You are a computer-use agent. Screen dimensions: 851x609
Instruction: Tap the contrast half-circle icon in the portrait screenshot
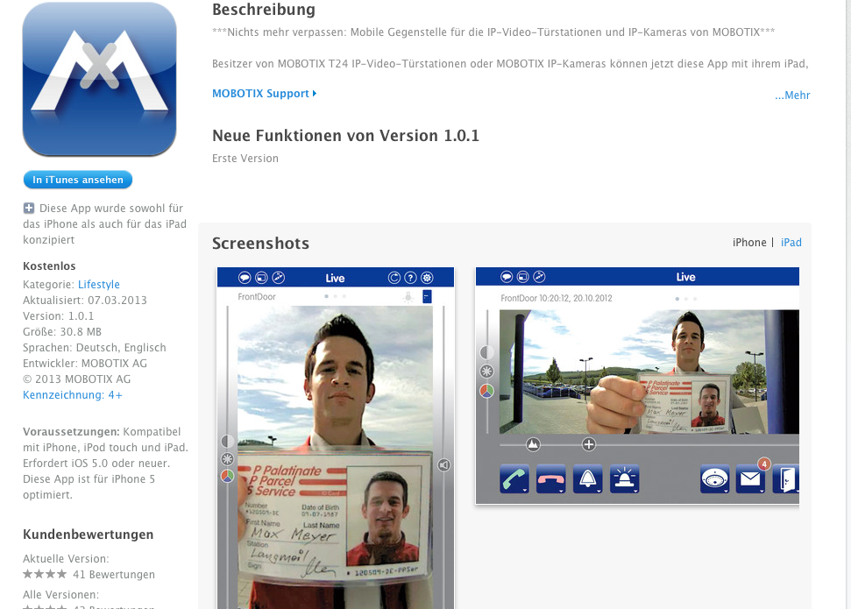(x=227, y=441)
